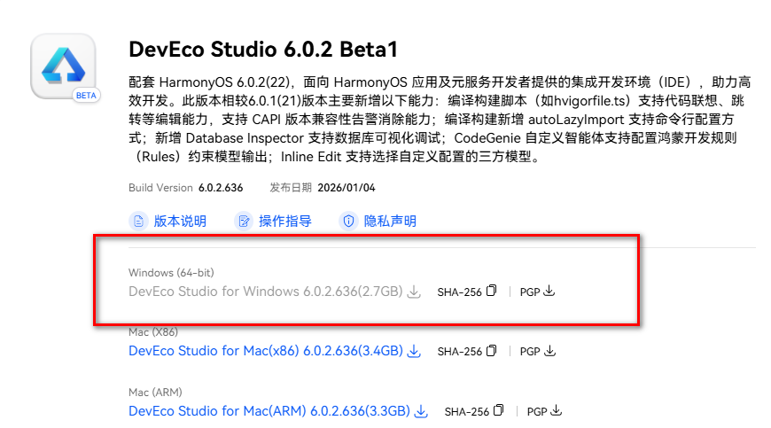The height and width of the screenshot is (428, 771).
Task: Click DevEco Studio for Windows download link
Action: (265, 291)
